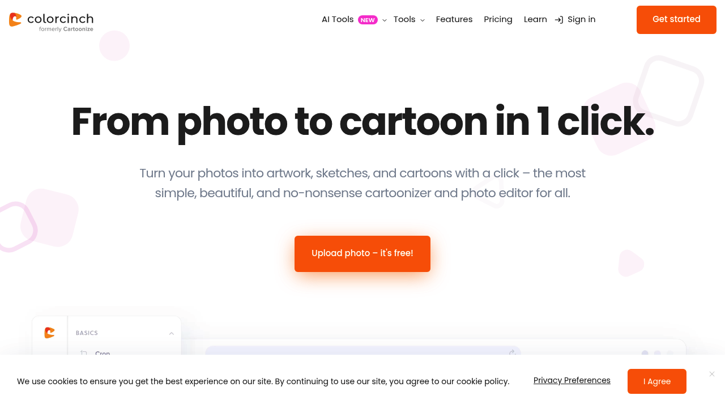Click the Crop tool icon in the Basics panel
Viewport: 725px width, 408px height.
(x=84, y=353)
